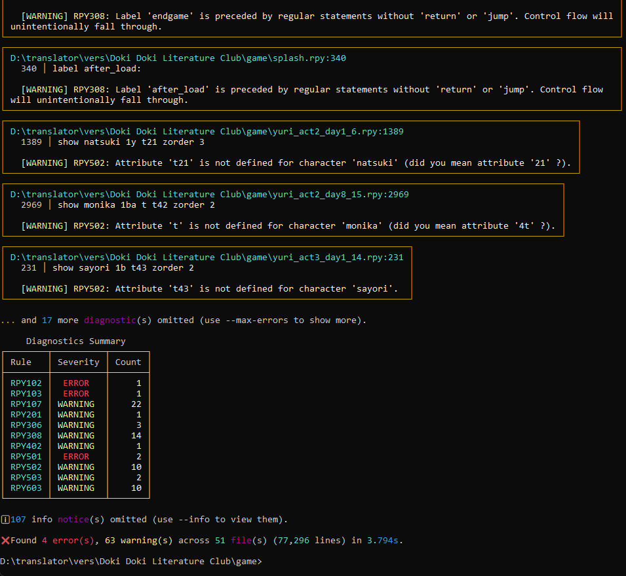Click the count 22 for RPY107
Viewport: 626px width, 576px height.
[x=136, y=404]
